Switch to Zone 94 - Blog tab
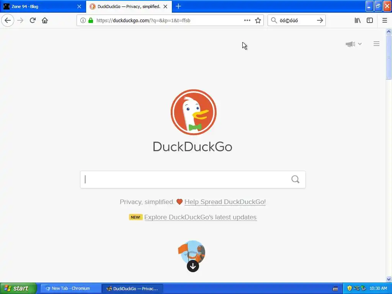This screenshot has width=392, height=294. pos(43,7)
